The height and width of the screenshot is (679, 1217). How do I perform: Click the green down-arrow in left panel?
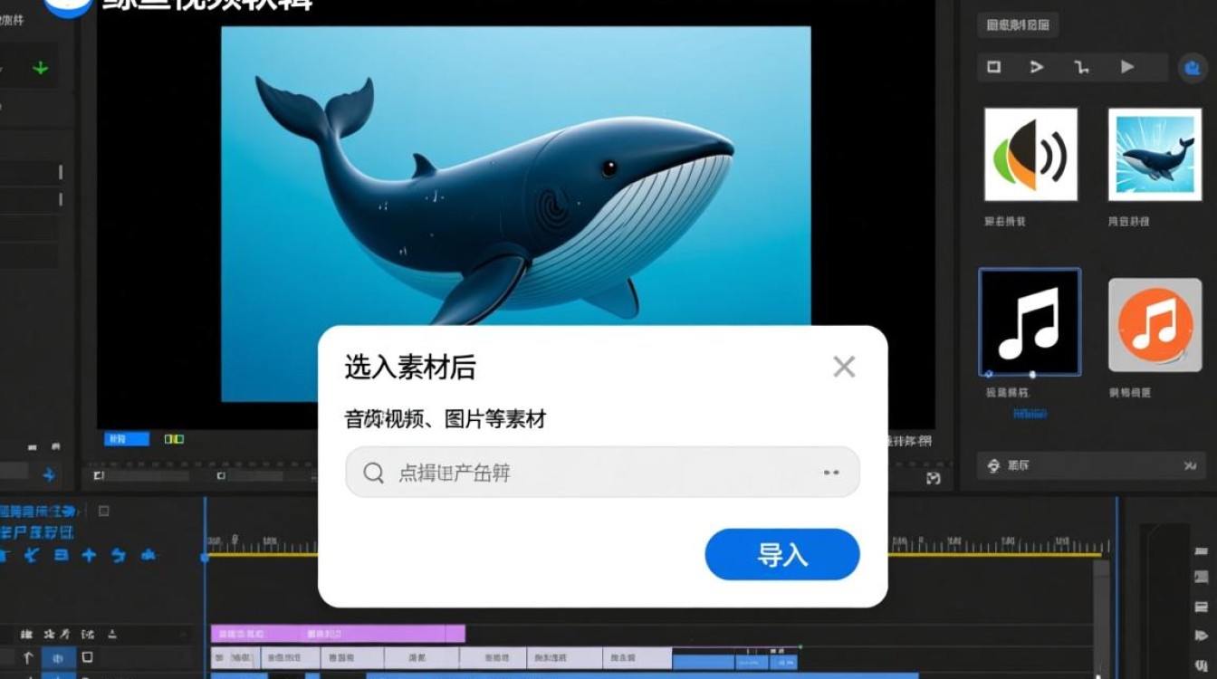click(40, 68)
